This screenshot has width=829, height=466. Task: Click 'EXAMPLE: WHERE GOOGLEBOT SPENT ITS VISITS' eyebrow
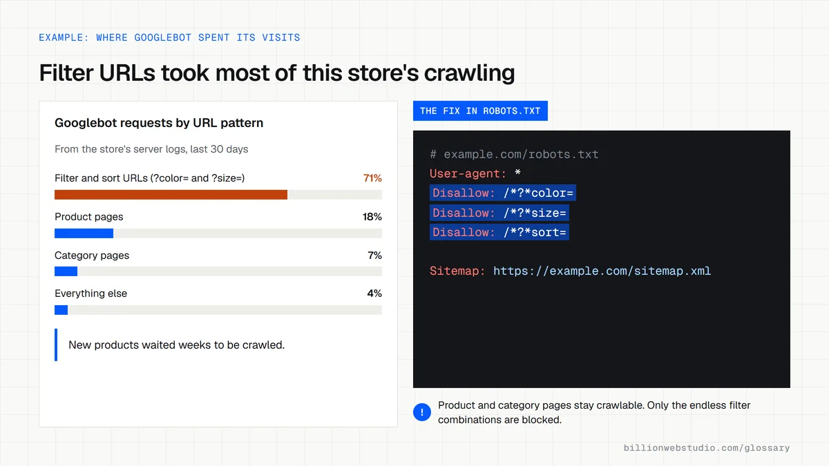169,37
